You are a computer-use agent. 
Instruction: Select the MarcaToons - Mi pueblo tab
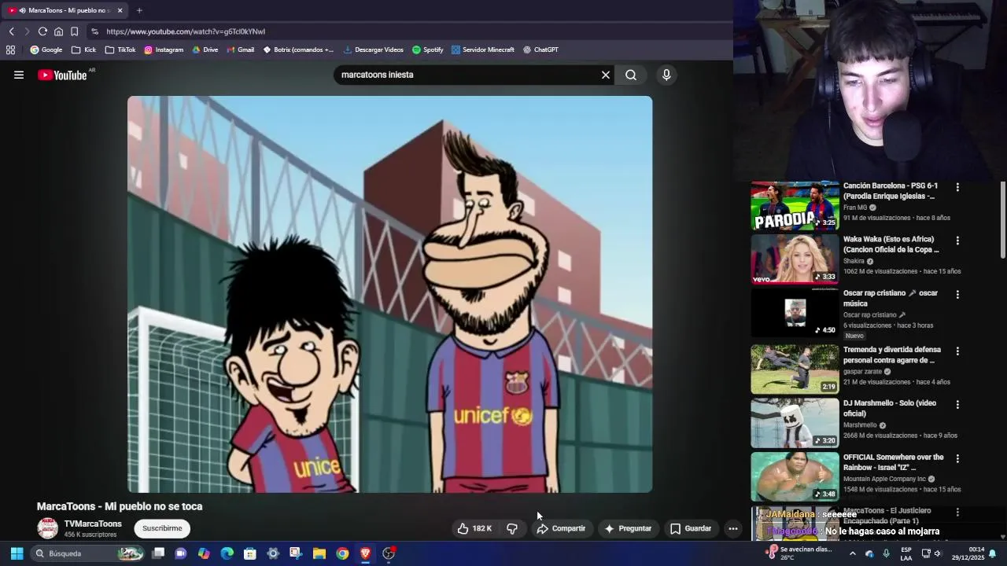tap(65, 10)
